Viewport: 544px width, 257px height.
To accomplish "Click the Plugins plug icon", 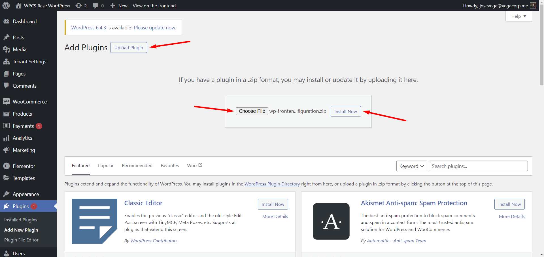I will tap(6, 206).
